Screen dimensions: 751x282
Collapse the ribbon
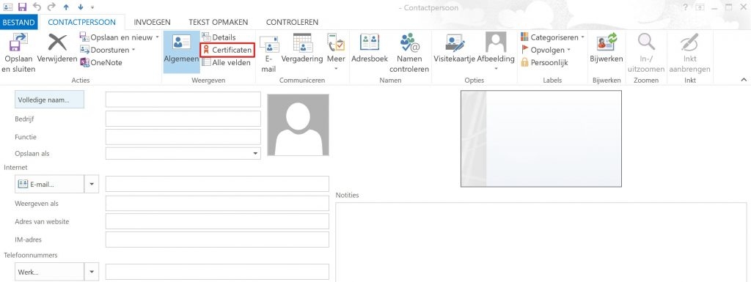[744, 80]
